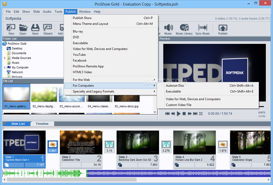Image resolution: width=273 pixels, height=185 pixels.
Task: Choose Publish Show menu entry
Action: (x=111, y=18)
